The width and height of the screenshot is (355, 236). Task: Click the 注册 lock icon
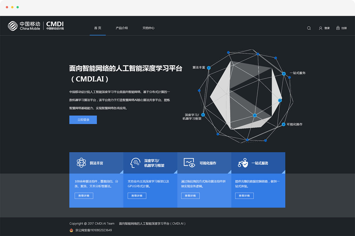coord(338,28)
